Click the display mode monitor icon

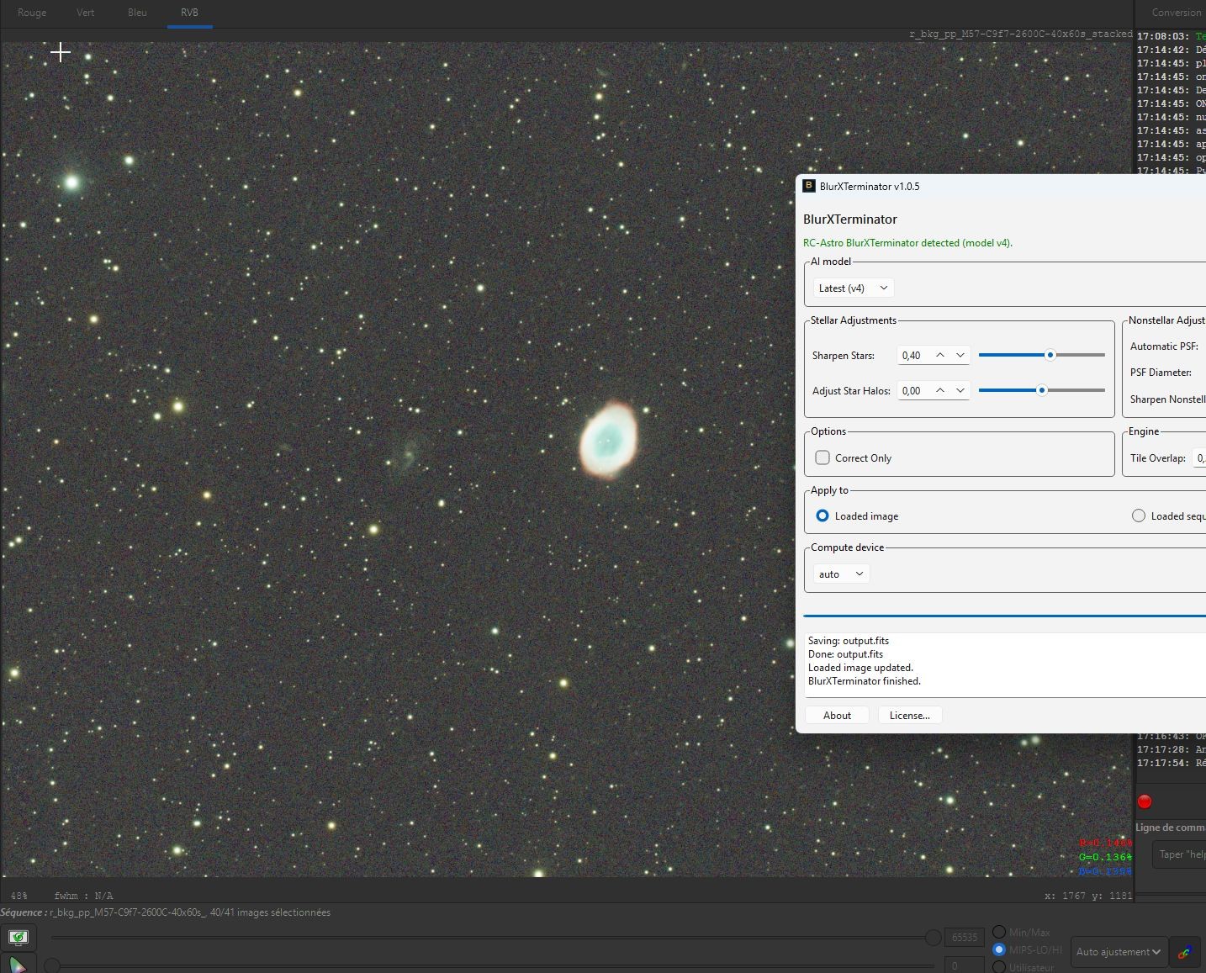point(18,937)
